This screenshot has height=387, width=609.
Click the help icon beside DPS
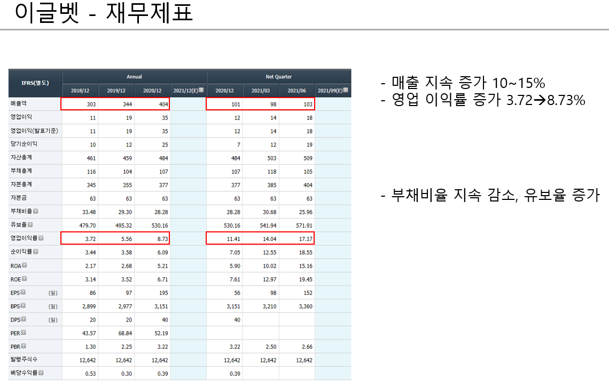tap(24, 319)
